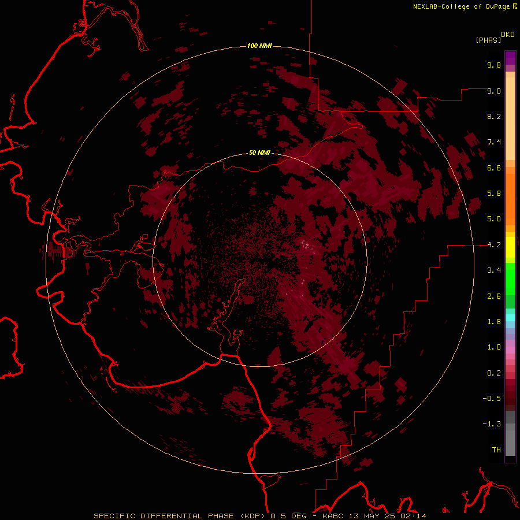Click the 0.5 DEG elevation angle text
This screenshot has height=520, width=520.
click(x=289, y=516)
